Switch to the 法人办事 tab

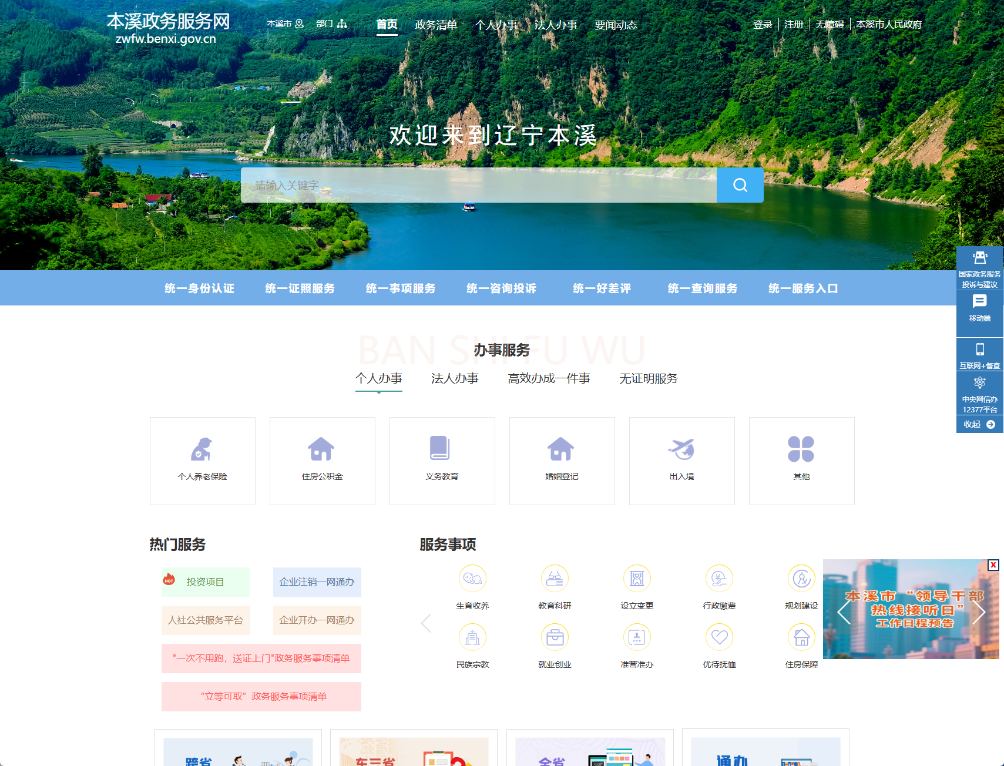[455, 378]
